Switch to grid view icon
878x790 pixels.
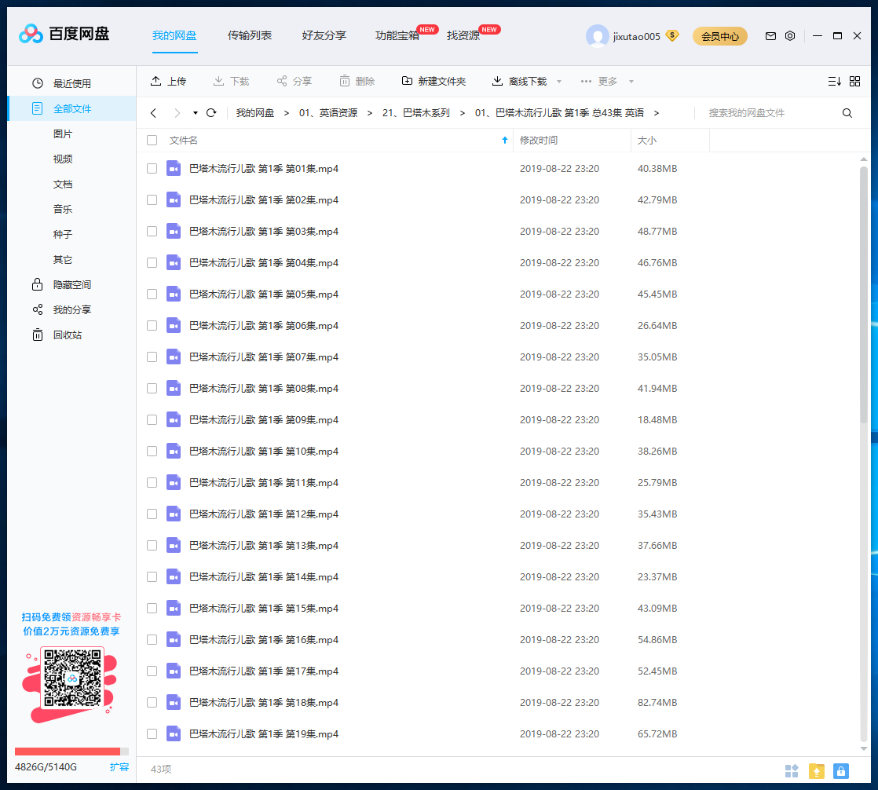[855, 81]
